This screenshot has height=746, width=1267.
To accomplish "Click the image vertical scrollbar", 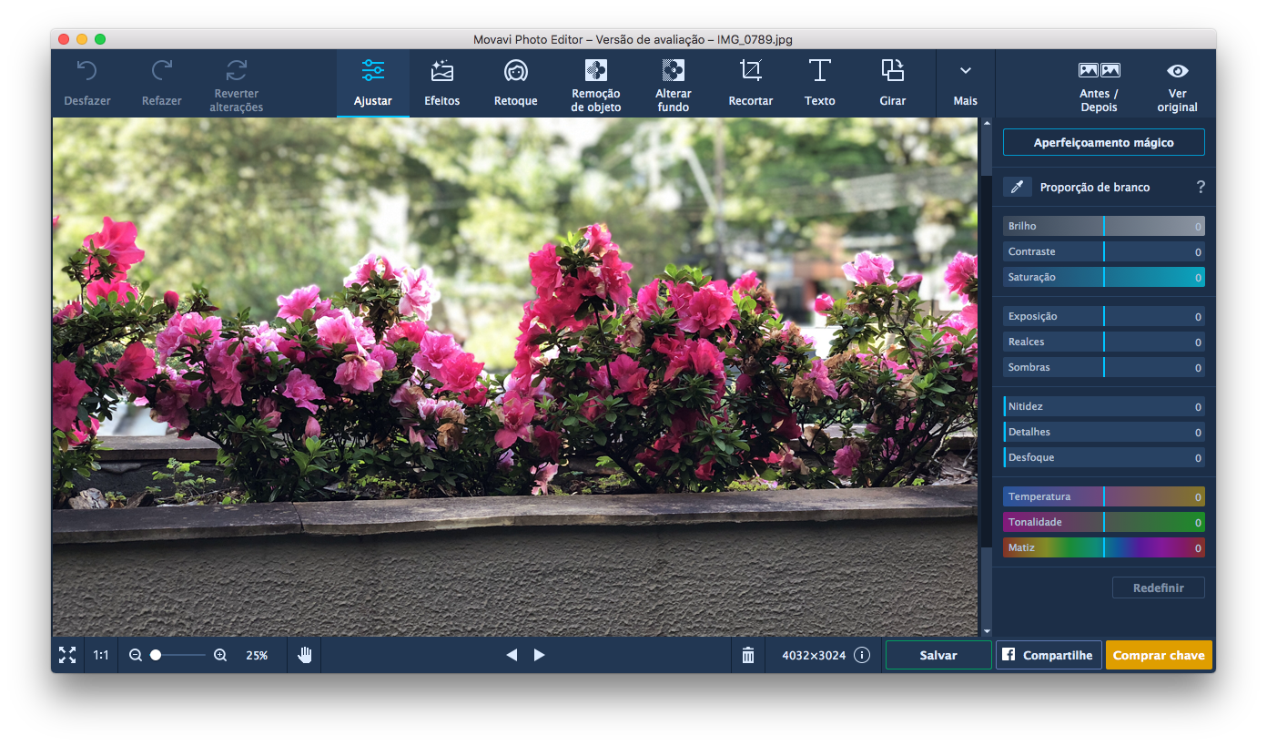I will 987,375.
